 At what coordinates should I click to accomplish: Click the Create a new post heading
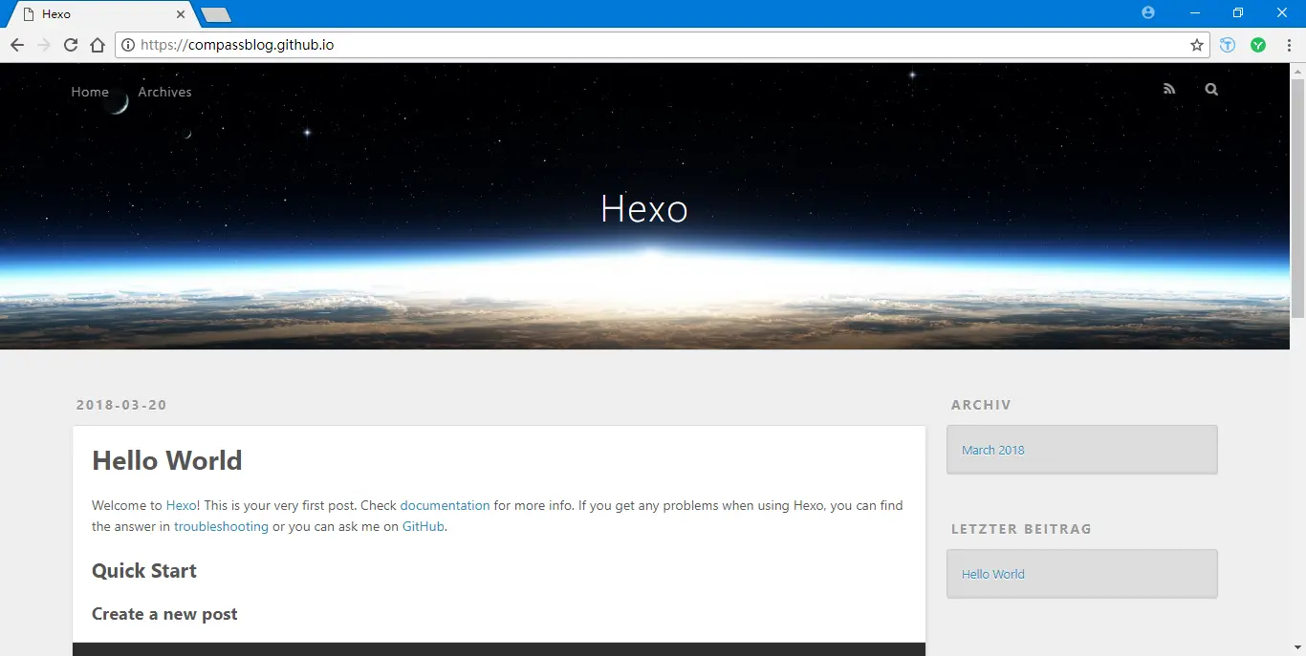coord(164,614)
